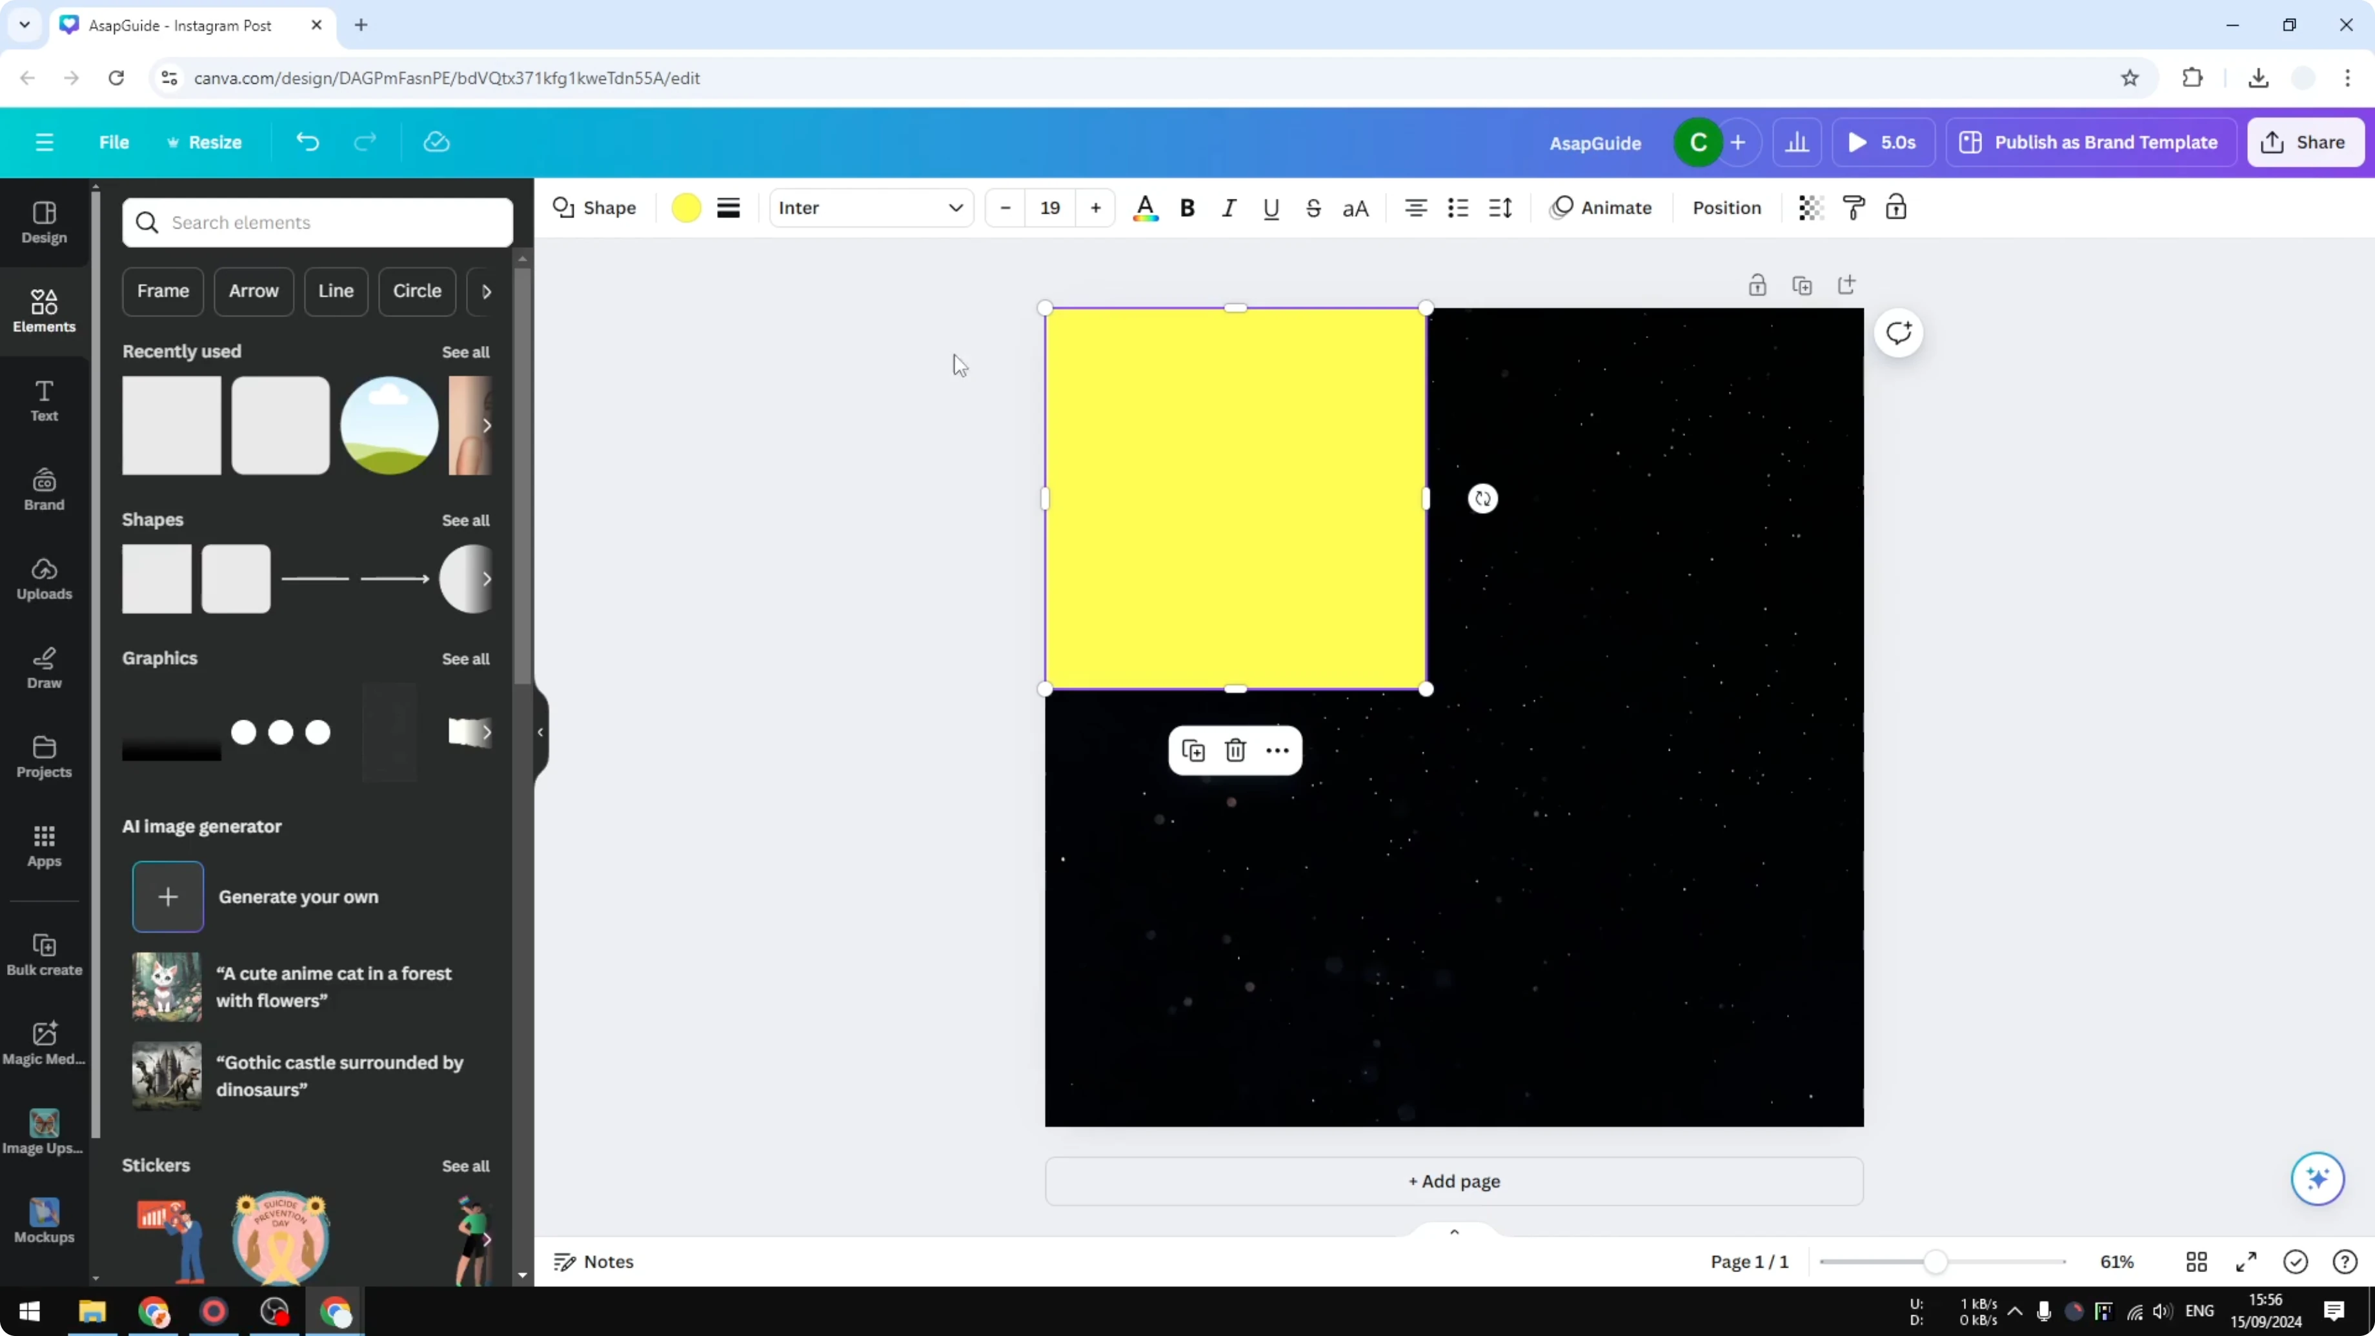This screenshot has width=2375, height=1336.
Task: Toggle the bulleted list
Action: pyautogui.click(x=1458, y=207)
